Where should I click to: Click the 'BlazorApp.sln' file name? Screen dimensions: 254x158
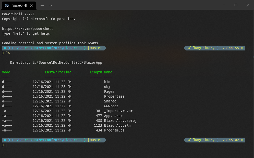117,125
